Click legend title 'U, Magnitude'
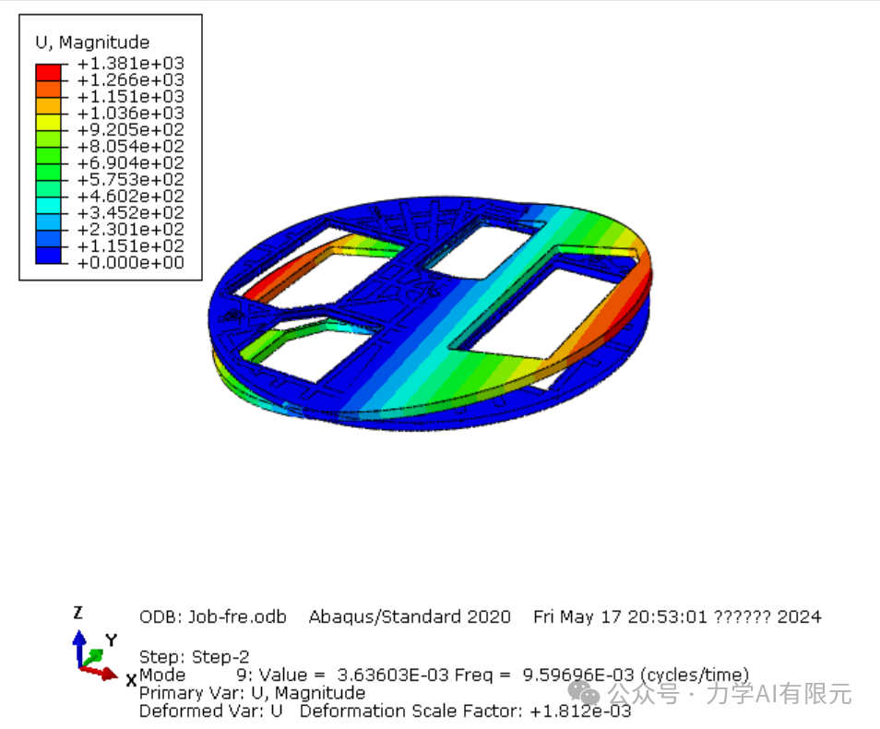 pos(92,42)
